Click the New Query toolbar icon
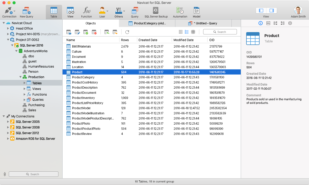This screenshot has height=185, width=309. click(x=26, y=11)
